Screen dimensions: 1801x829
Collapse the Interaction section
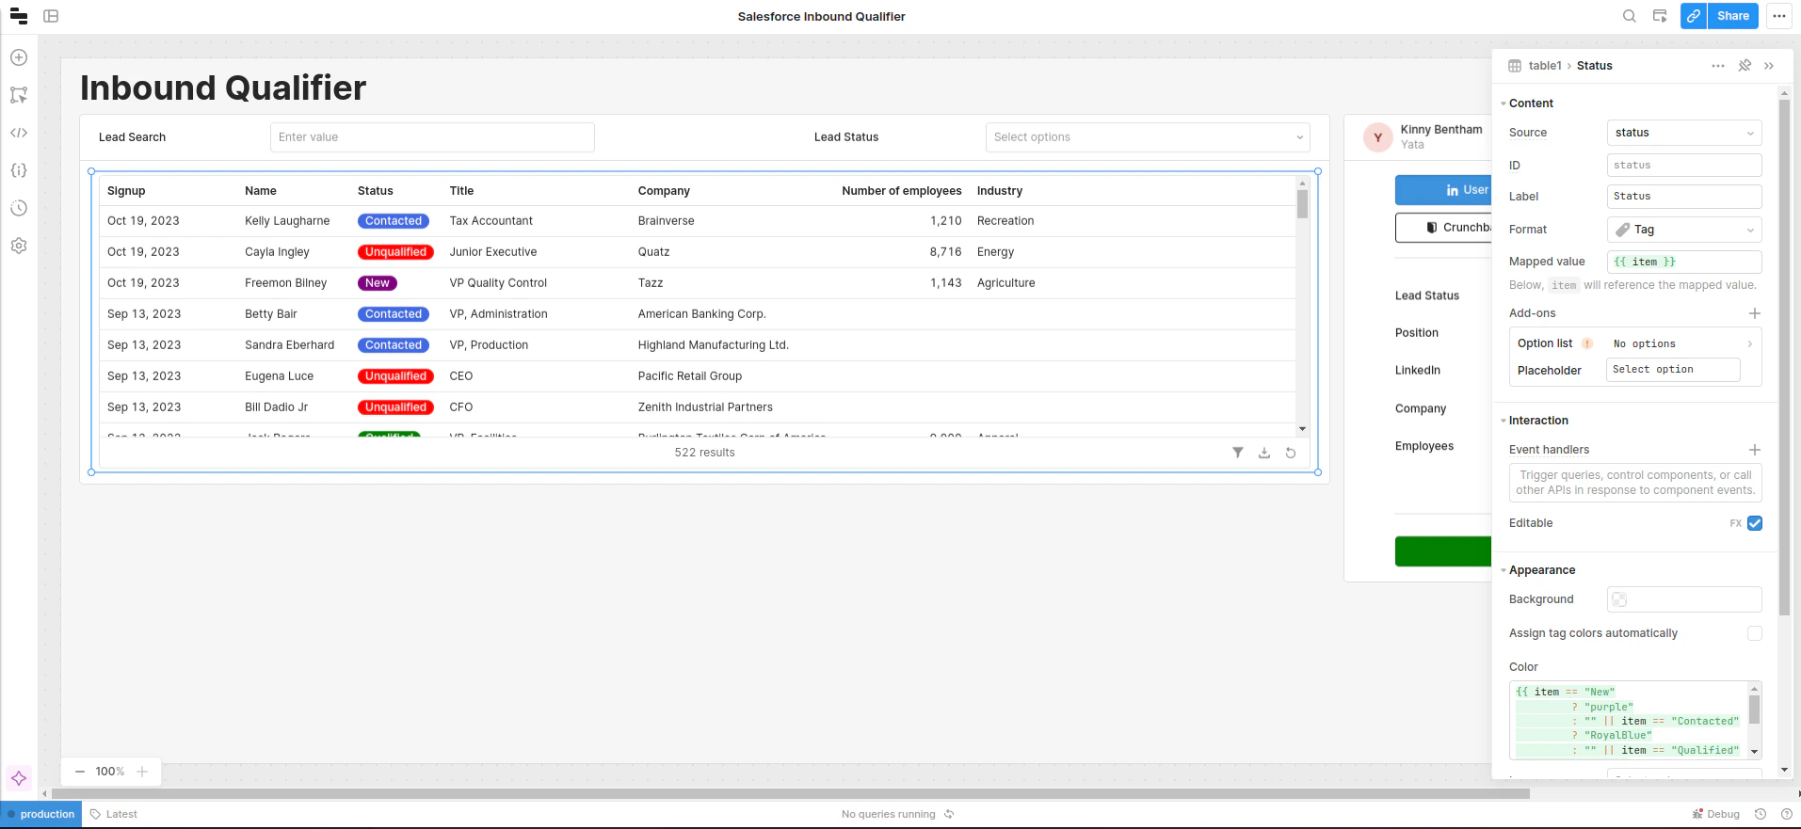point(1538,421)
